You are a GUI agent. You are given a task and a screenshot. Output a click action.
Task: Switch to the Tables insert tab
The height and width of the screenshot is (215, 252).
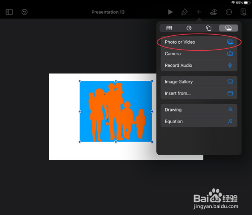[x=169, y=28]
